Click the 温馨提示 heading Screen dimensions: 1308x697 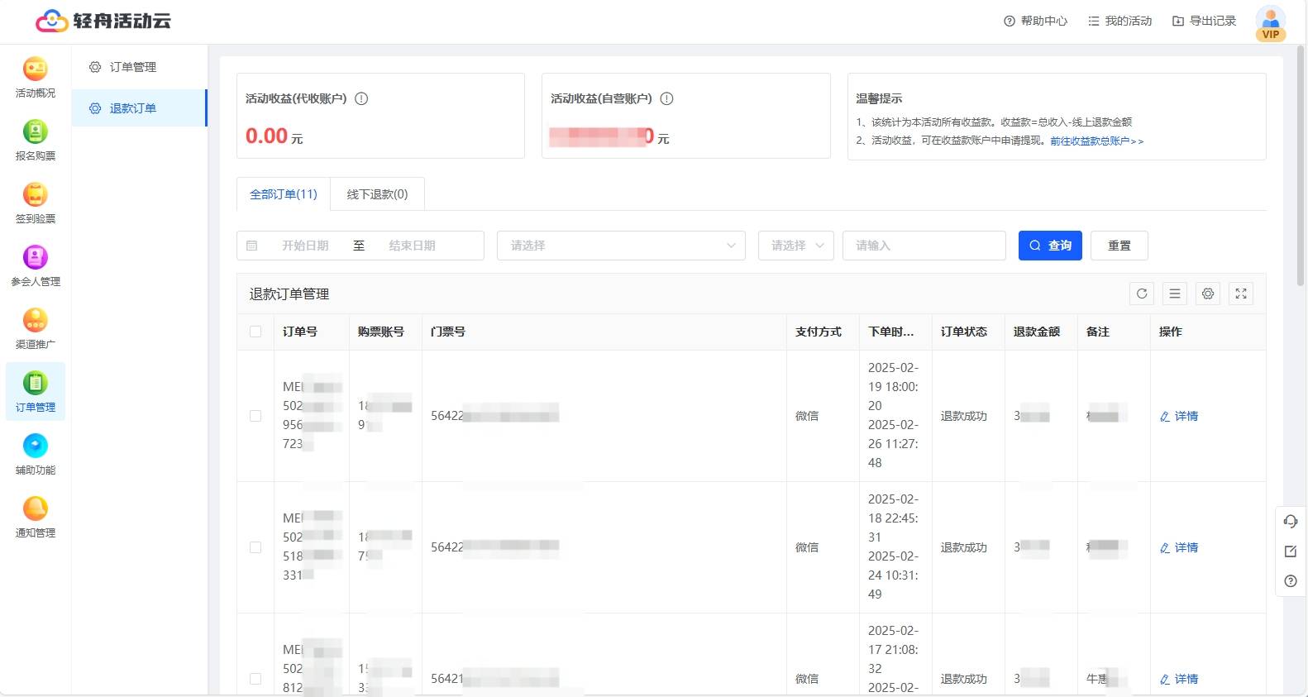[x=879, y=98]
